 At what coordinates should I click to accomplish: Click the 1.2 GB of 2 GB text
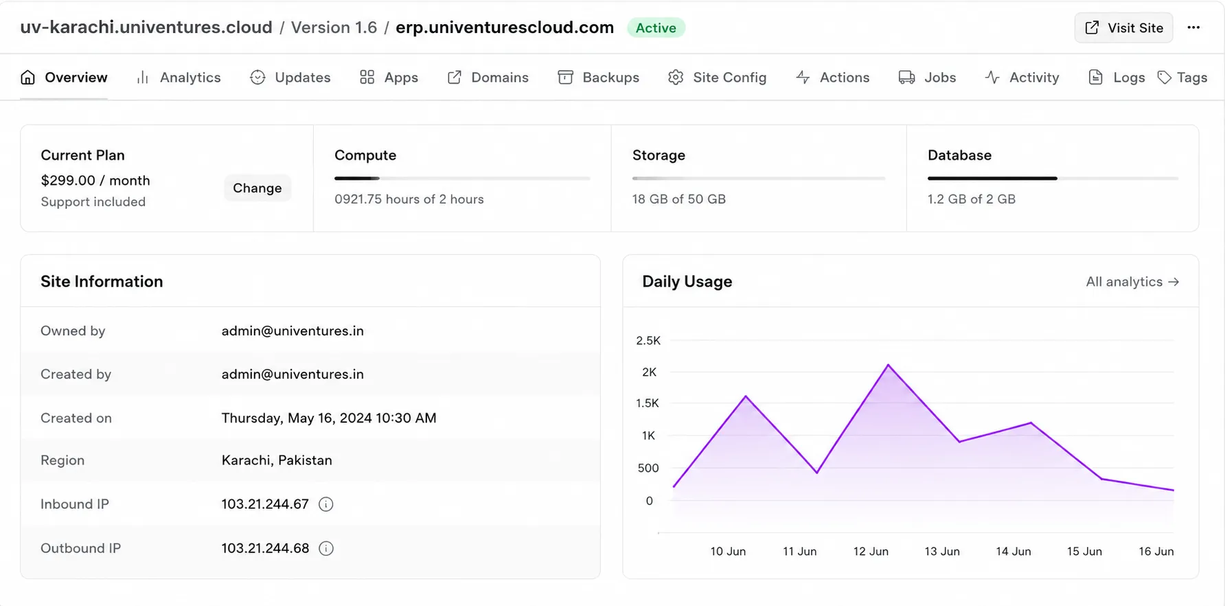[x=972, y=199]
